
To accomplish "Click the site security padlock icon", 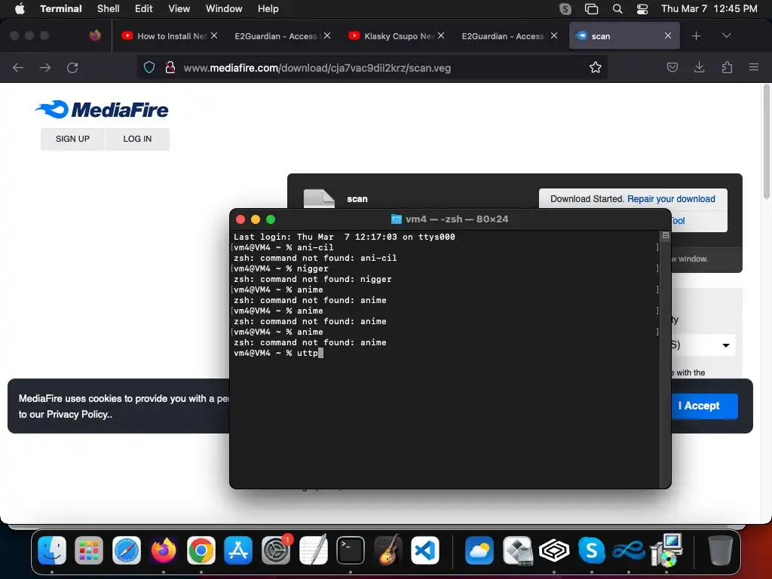I will point(170,67).
